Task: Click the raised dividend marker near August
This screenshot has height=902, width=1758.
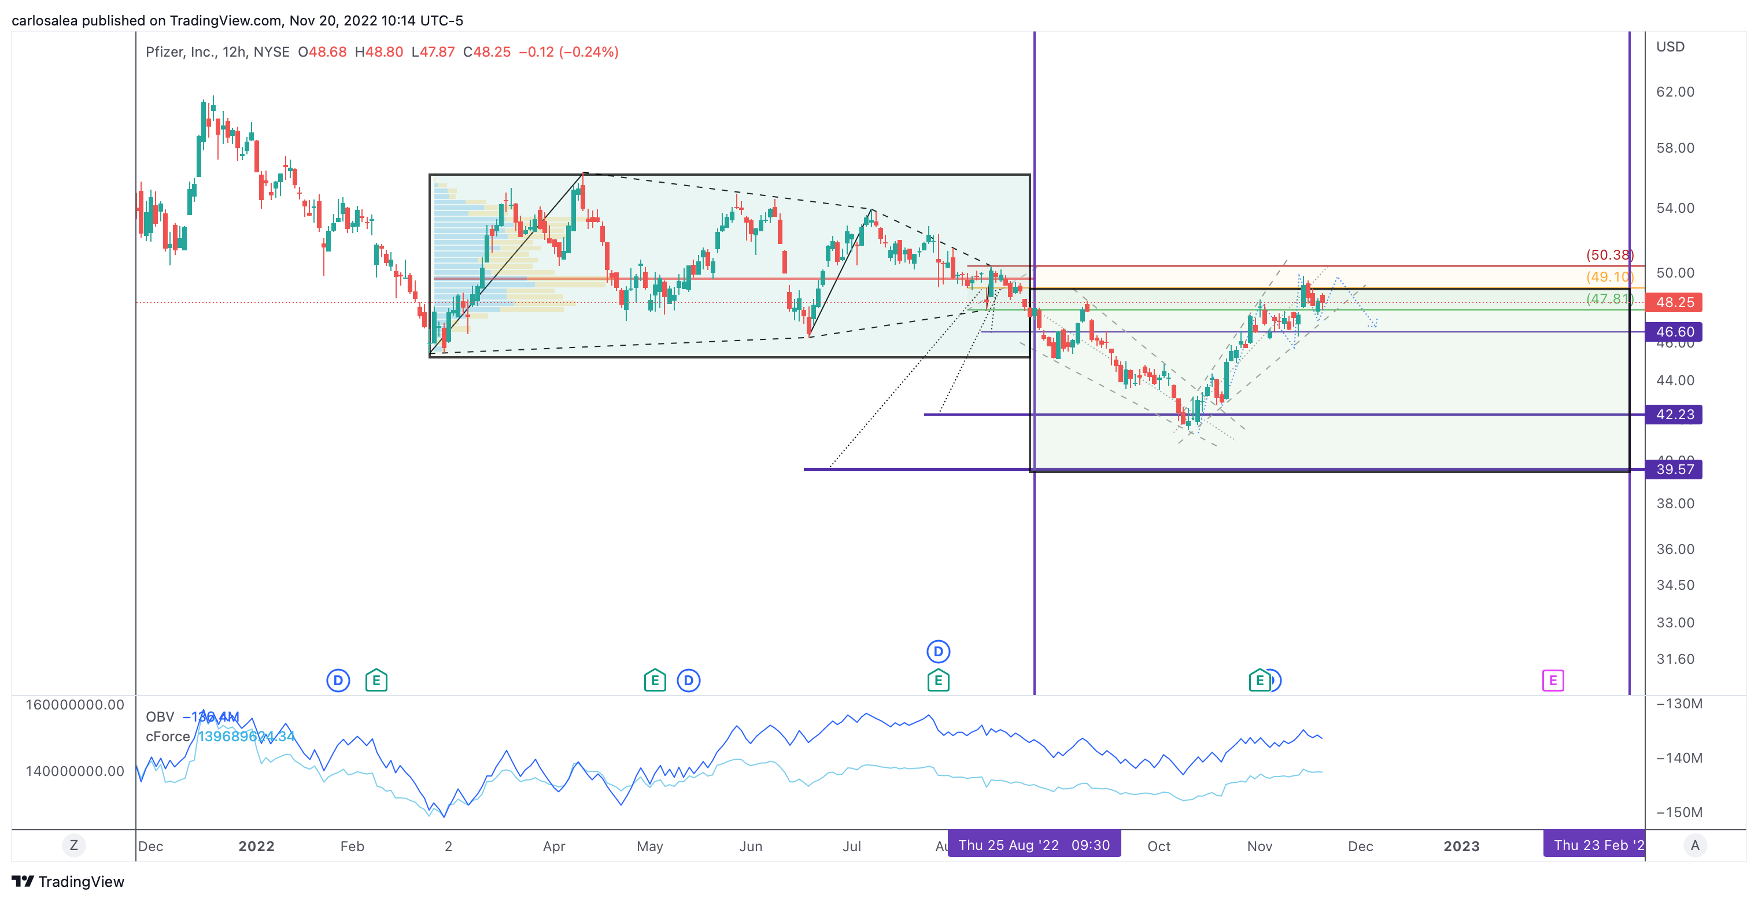Action: [x=939, y=652]
